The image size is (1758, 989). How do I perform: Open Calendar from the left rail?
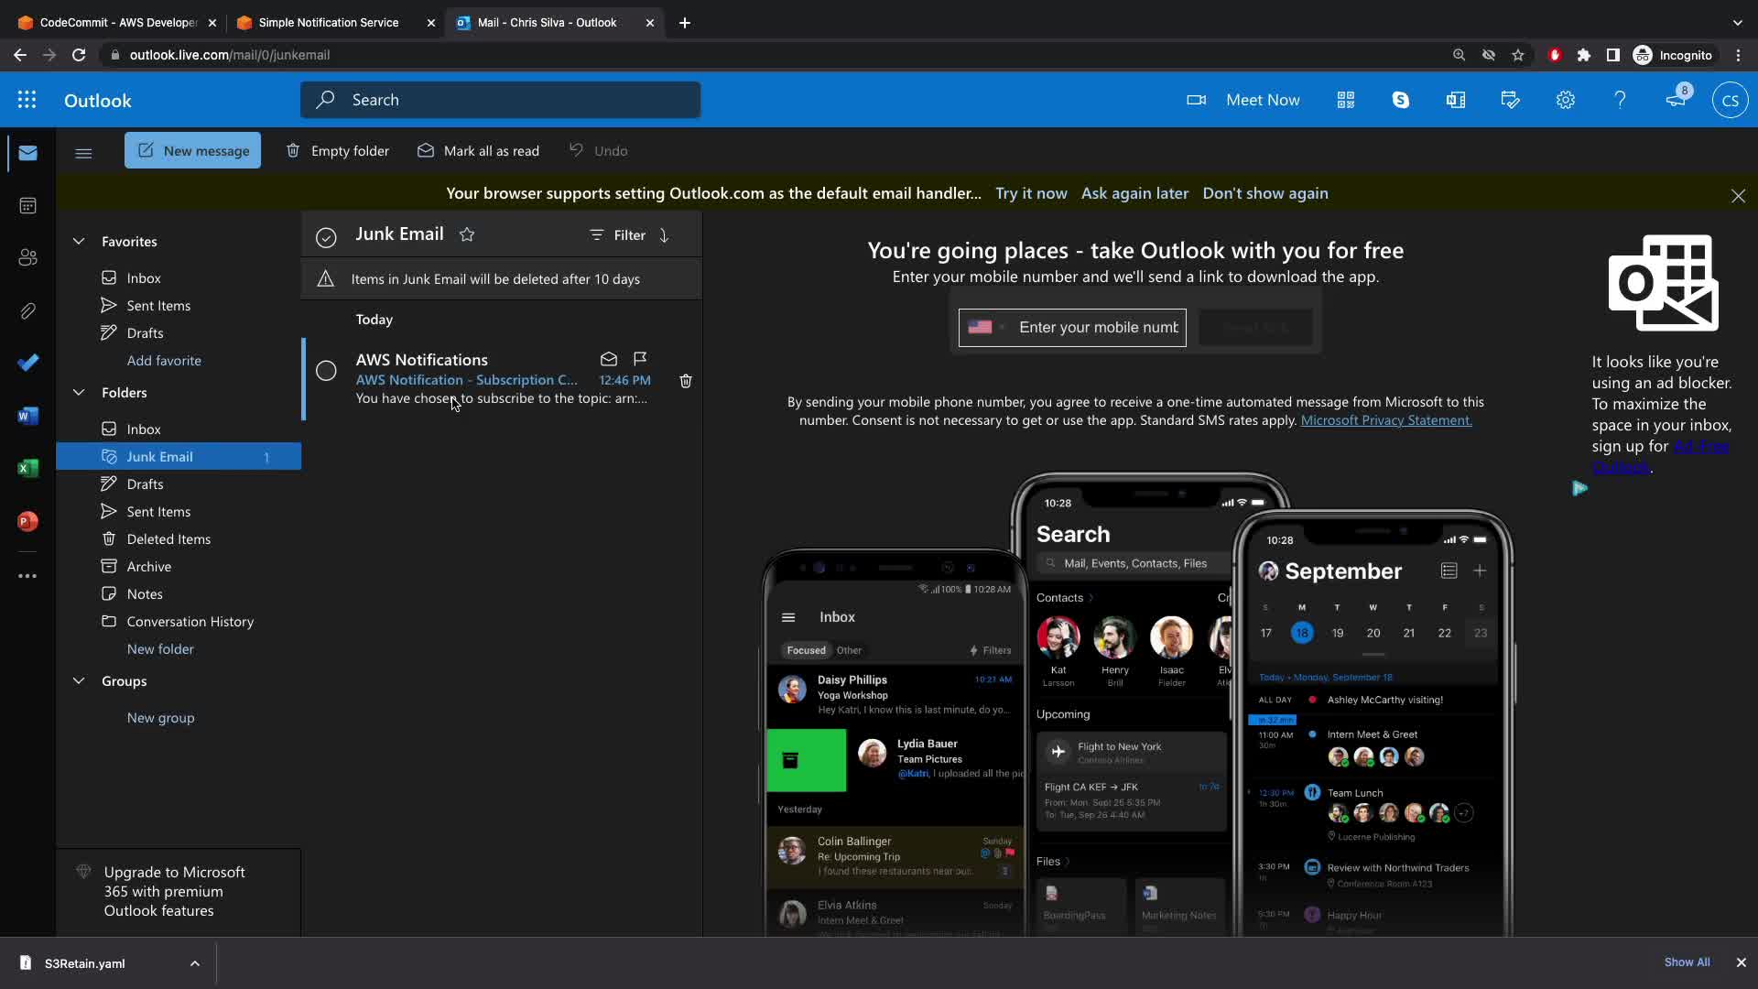pos(27,205)
